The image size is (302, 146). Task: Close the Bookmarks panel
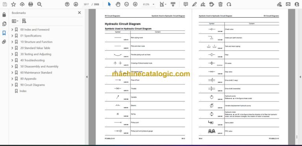[79, 13]
